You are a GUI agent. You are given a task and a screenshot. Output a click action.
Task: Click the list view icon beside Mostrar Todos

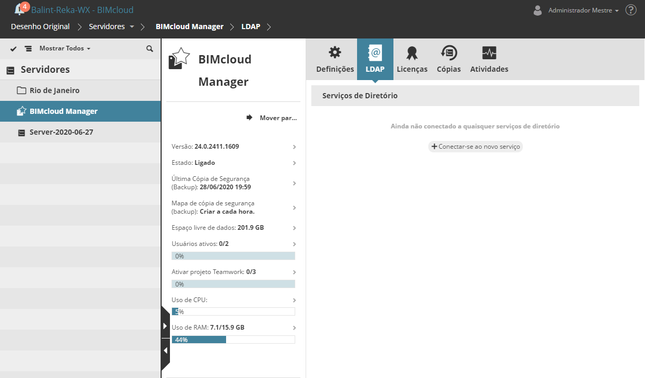[28, 48]
